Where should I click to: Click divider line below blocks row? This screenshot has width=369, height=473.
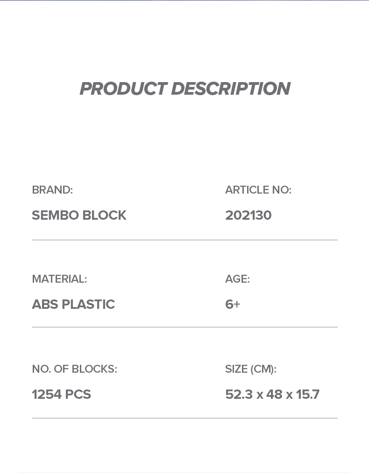185,418
